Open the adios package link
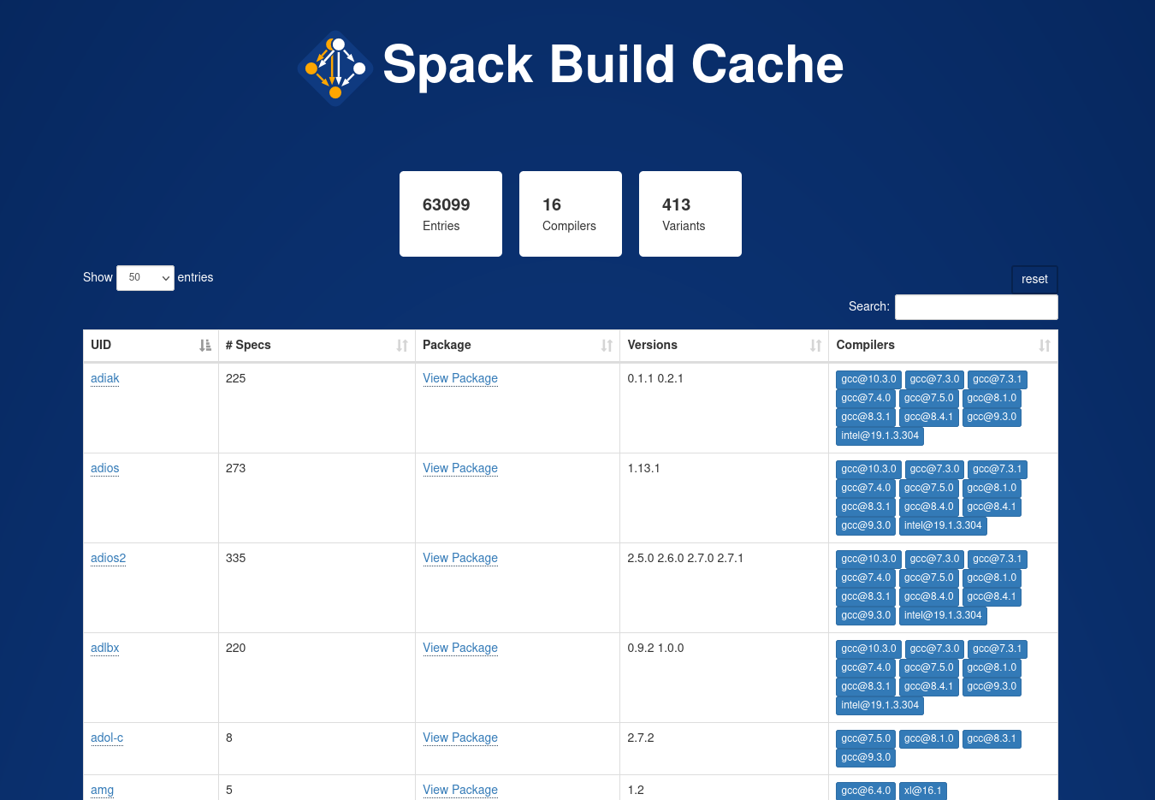1155x800 pixels. click(x=105, y=468)
